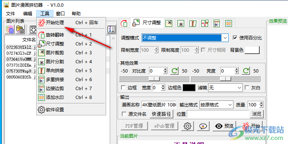The width and height of the screenshot is (288, 144).
Task: Open the 帮助 menu
Action: [76, 14]
